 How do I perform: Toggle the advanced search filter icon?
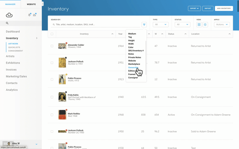pyautogui.click(x=144, y=25)
